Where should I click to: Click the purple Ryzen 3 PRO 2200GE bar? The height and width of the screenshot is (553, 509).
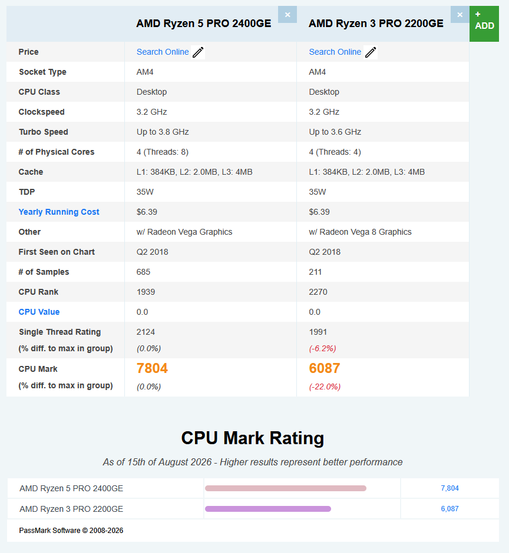[267, 508]
